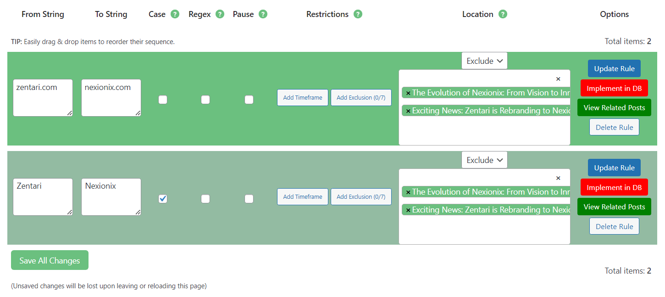Screen dimensions: 665x297
Task: Remove 'The Evolution of Nexionix' tag in zentari.com rule
Action: click(x=408, y=93)
